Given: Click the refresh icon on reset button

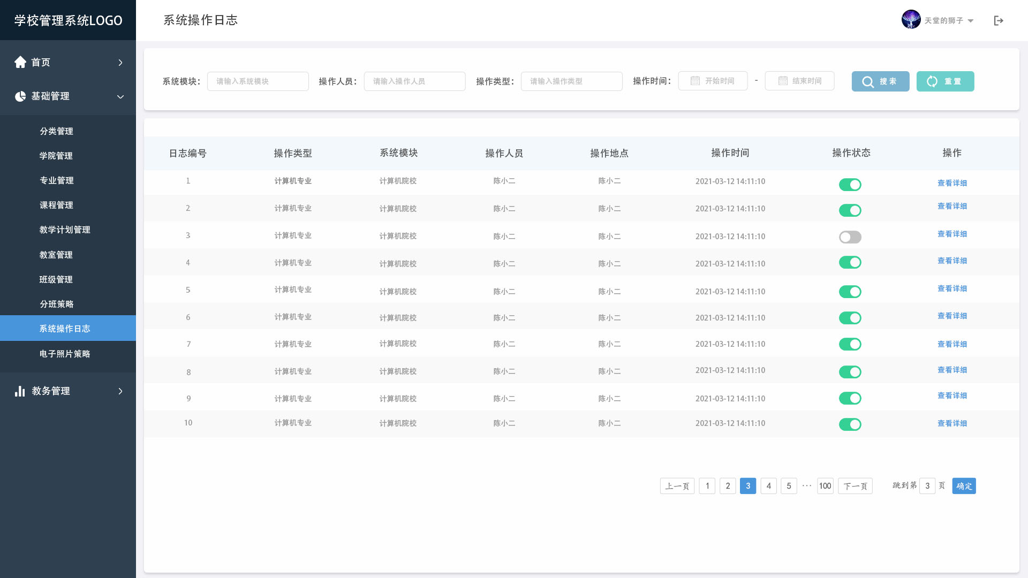Looking at the screenshot, I should pyautogui.click(x=932, y=81).
